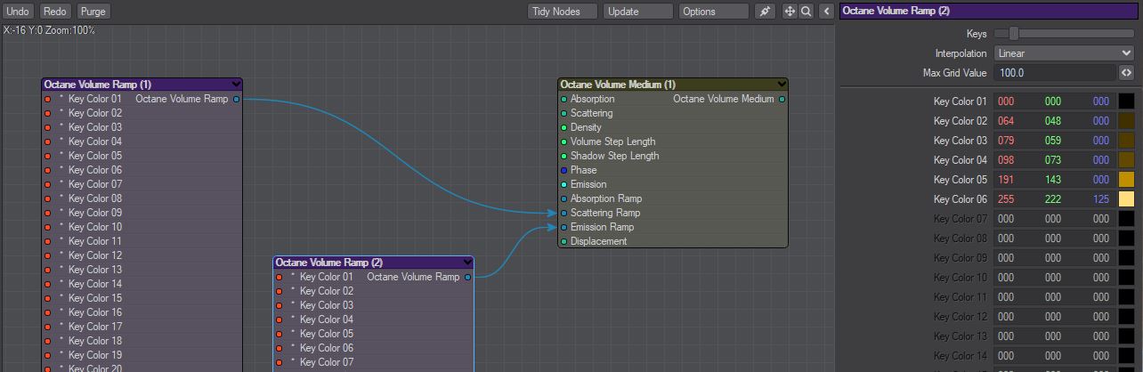This screenshot has height=372, width=1143.
Task: Click the Phase input connector
Action: [x=563, y=170]
